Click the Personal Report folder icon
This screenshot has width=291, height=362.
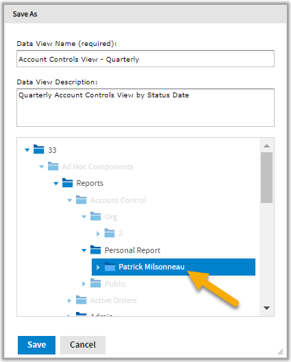[x=95, y=250]
